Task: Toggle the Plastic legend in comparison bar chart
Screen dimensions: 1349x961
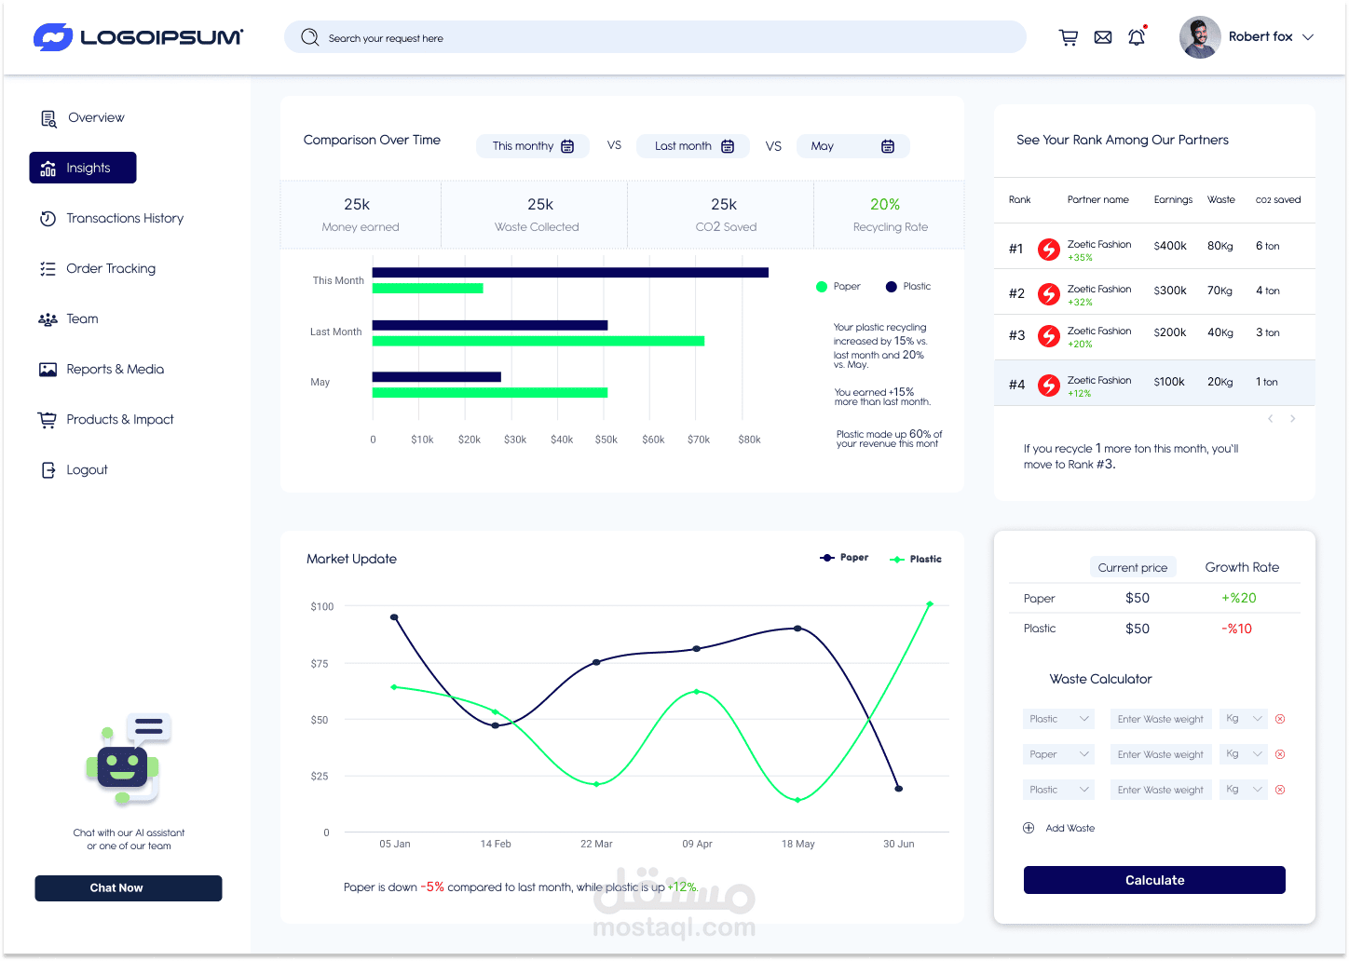Action: click(908, 287)
